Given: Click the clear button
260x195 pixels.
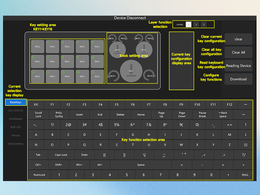Looking at the screenshot, I should [238, 39].
